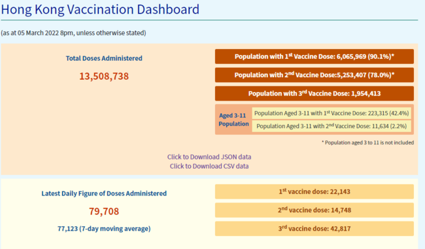
Task: Click Aged 3-11 with 1st Vaccine Dose box
Action: pos(331,113)
